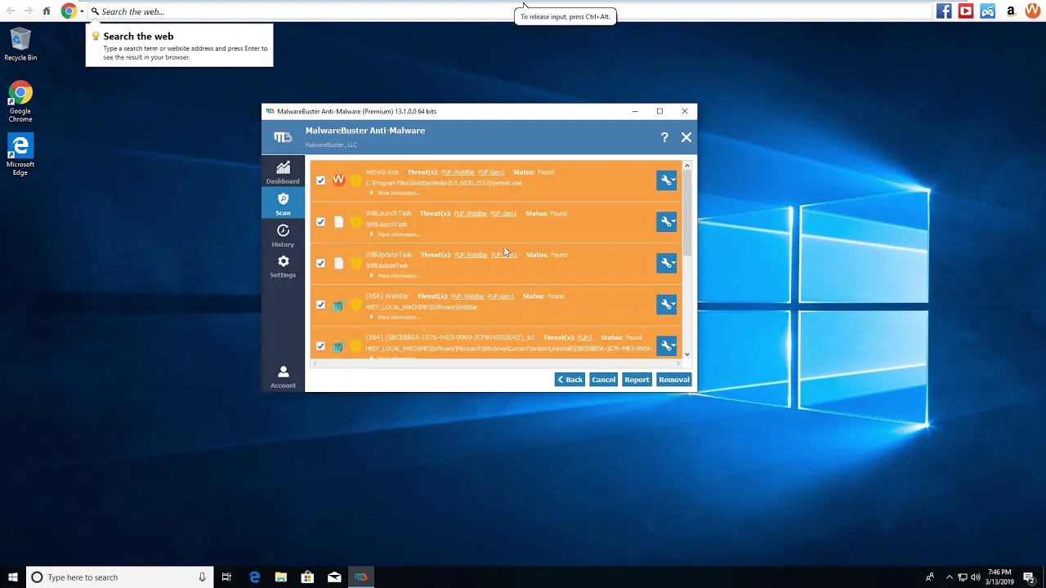Click the Search the web input field
Viewport: 1046px width, 588px height.
pyautogui.click(x=511, y=11)
